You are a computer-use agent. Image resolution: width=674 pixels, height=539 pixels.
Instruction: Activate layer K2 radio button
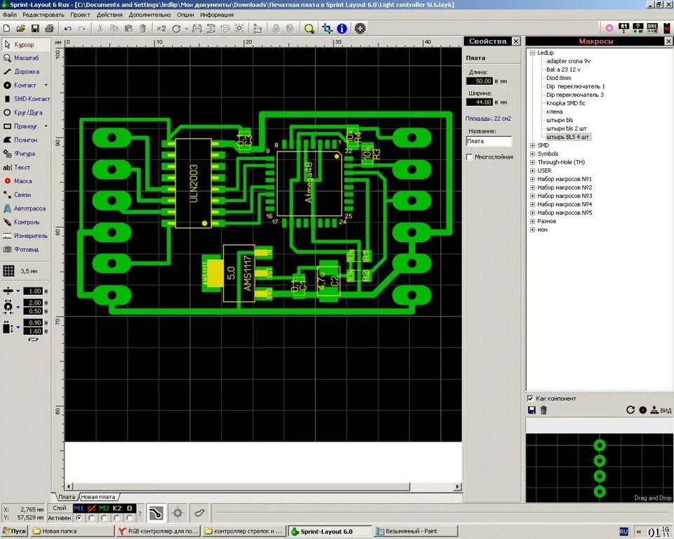tap(117, 518)
